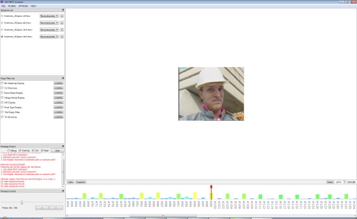Viewport: 357px width, 219px height.
Task: Open the zoom percentage stepper
Action: (345, 182)
